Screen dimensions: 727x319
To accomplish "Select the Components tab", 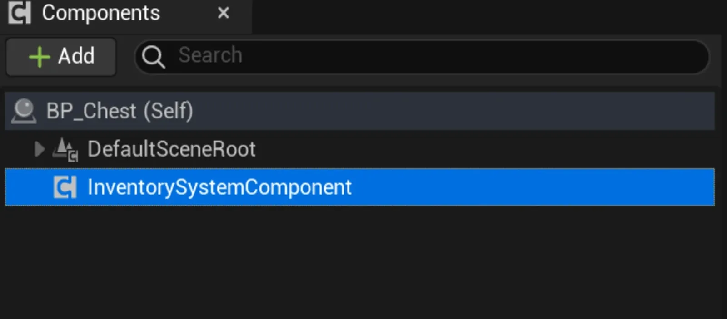I will click(x=100, y=12).
